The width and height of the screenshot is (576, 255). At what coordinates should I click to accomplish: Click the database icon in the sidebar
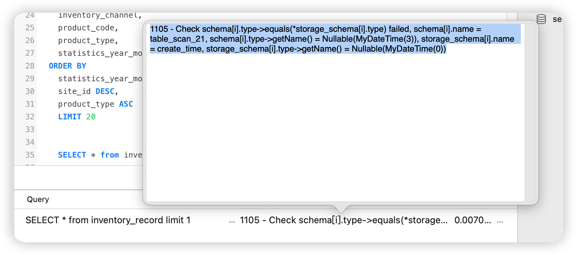click(x=541, y=19)
